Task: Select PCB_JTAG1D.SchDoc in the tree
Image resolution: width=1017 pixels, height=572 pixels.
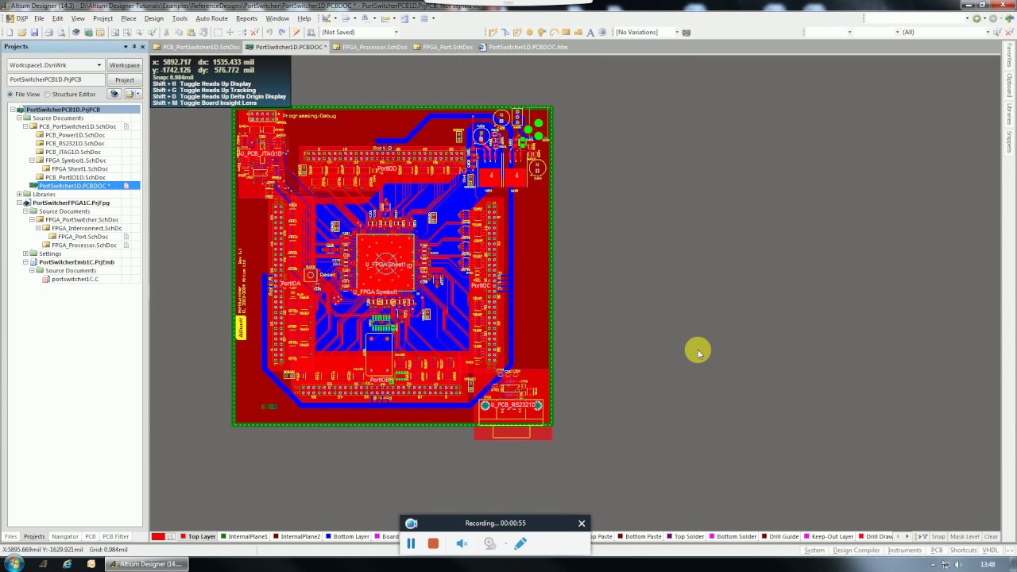Action: [x=73, y=152]
